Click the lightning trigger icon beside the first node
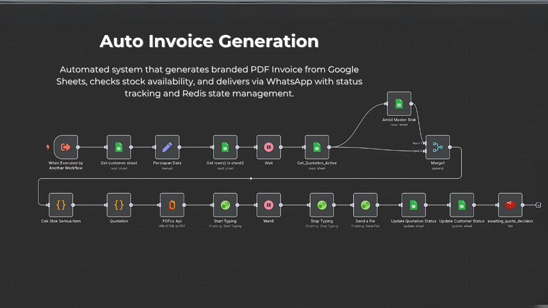Image resolution: width=548 pixels, height=308 pixels. point(48,147)
